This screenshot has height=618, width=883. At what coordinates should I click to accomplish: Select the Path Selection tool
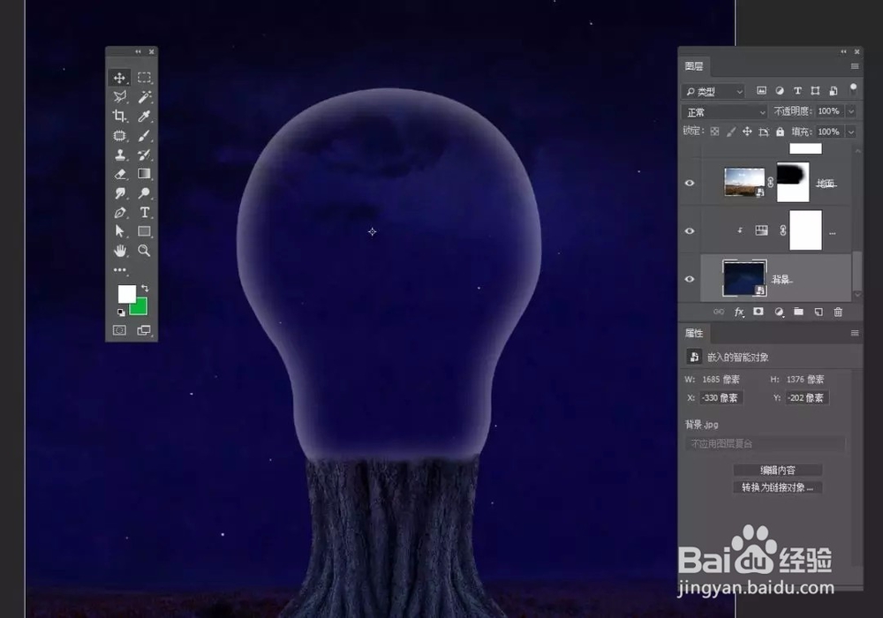[119, 231]
